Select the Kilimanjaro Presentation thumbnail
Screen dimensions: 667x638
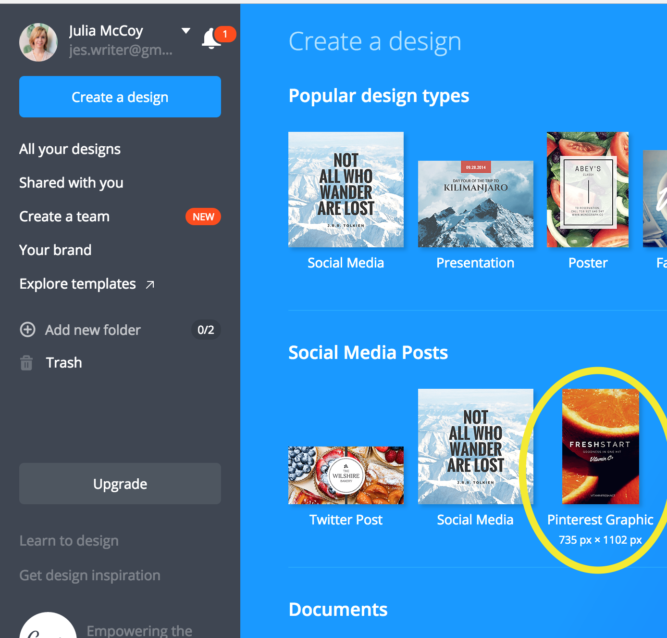pyautogui.click(x=476, y=204)
